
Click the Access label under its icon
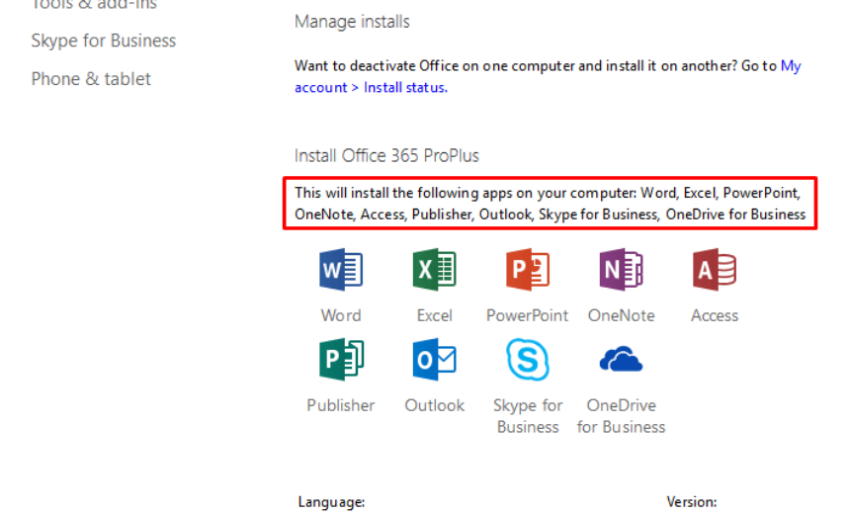click(715, 315)
